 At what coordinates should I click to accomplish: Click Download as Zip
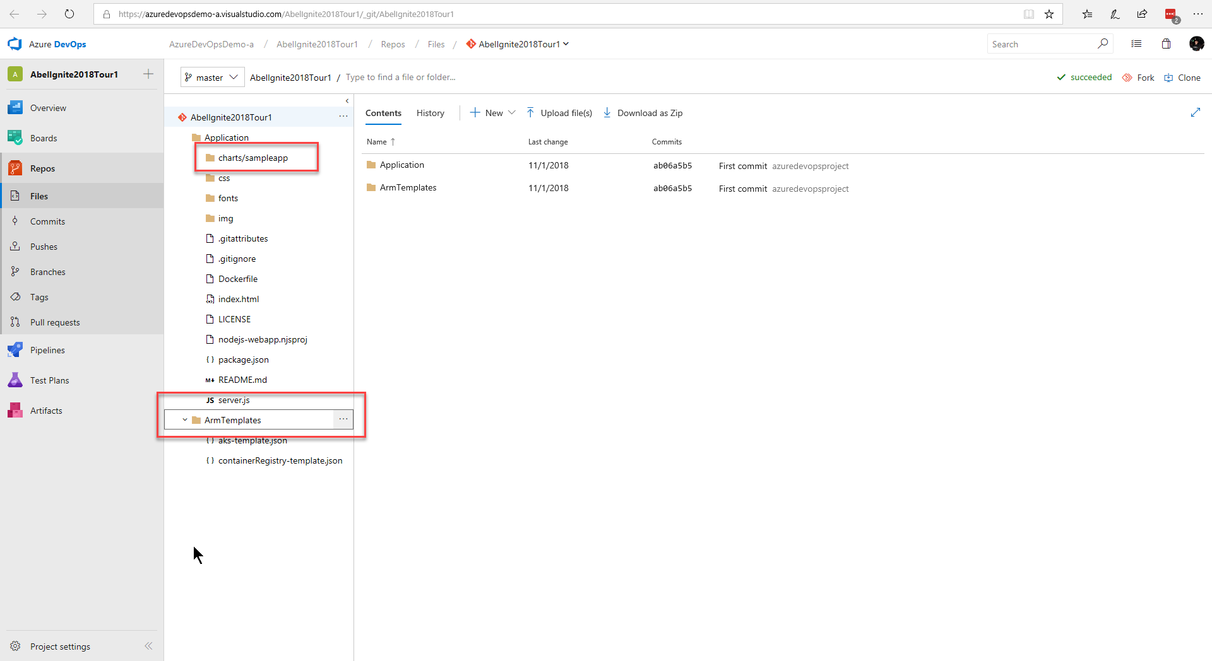click(643, 113)
